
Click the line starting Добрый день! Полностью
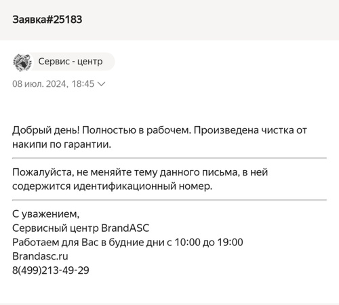click(x=159, y=130)
